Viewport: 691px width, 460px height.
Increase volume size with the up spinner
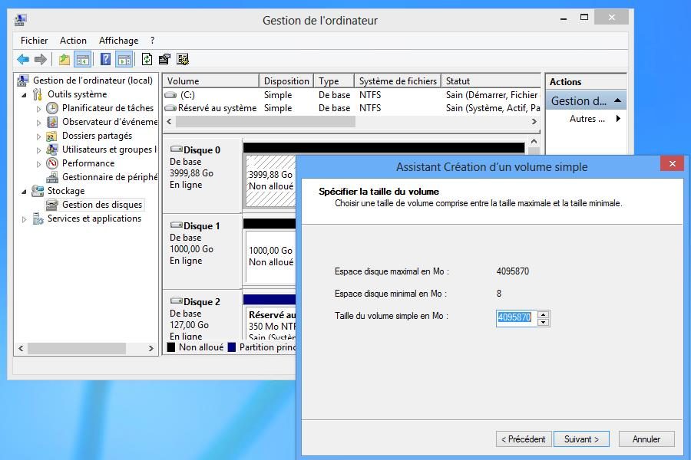pos(544,314)
